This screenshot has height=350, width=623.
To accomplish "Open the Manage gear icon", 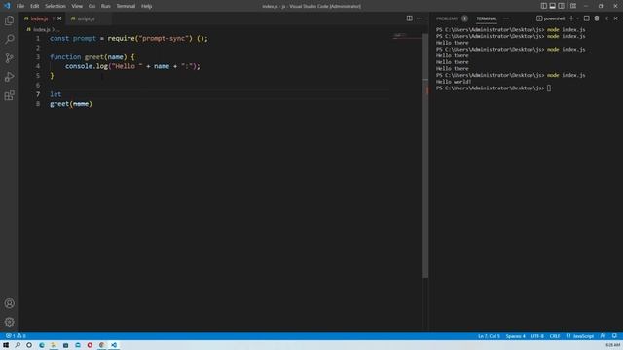I will (x=9, y=322).
